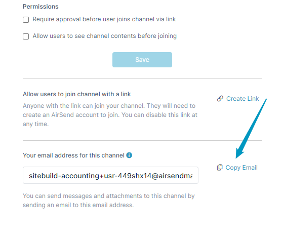Click the divider line above the email address section

point(142,140)
